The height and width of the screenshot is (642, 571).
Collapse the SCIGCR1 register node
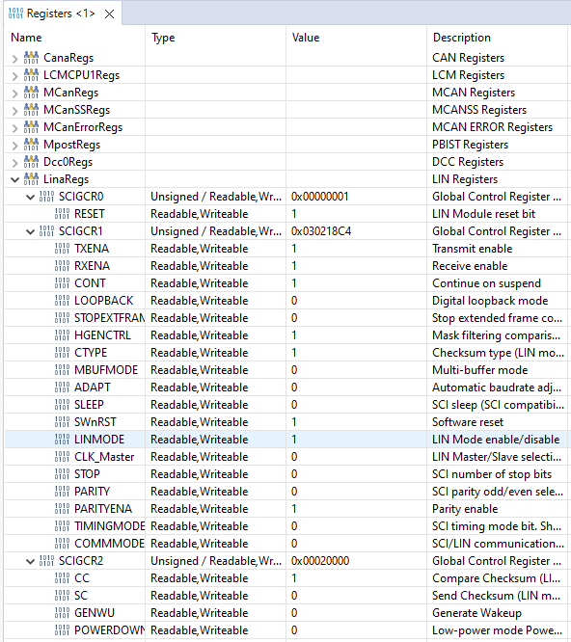[30, 231]
